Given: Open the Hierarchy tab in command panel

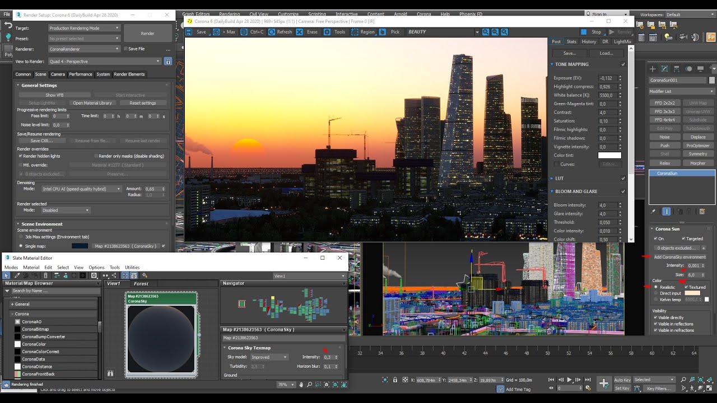Looking at the screenshot, I should coord(676,69).
